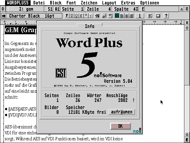Open the Font menu
190x143 pixels.
click(x=71, y=3)
